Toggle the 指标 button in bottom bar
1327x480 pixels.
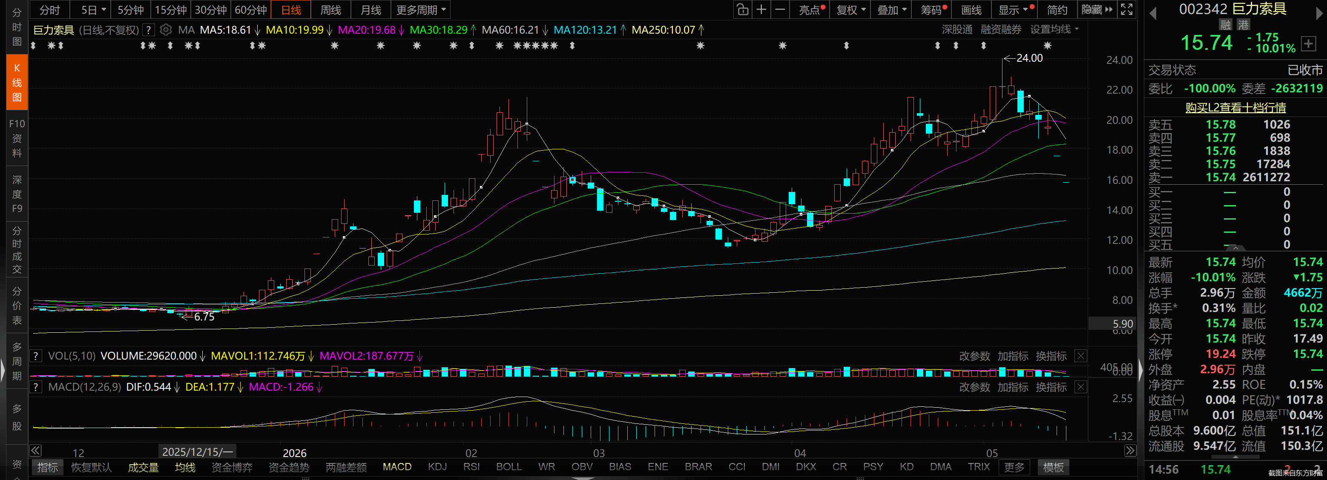click(x=47, y=467)
